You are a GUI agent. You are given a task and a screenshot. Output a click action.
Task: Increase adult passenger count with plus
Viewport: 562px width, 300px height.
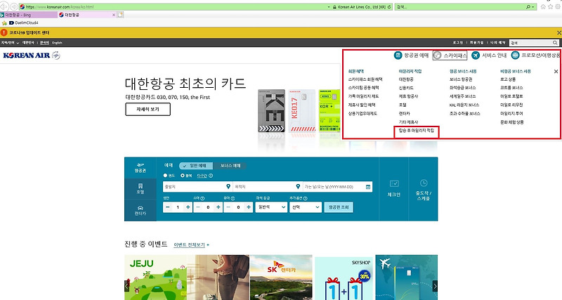188,207
